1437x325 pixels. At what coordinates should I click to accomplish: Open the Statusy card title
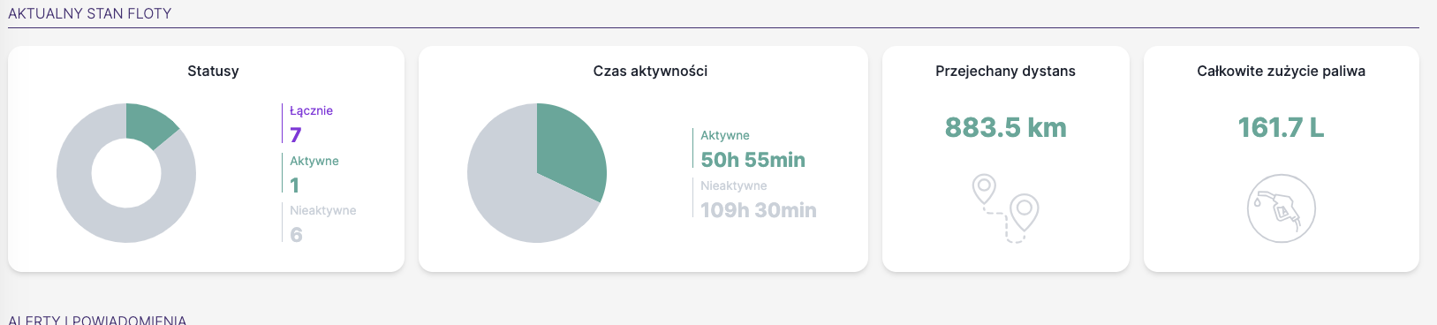pos(213,72)
